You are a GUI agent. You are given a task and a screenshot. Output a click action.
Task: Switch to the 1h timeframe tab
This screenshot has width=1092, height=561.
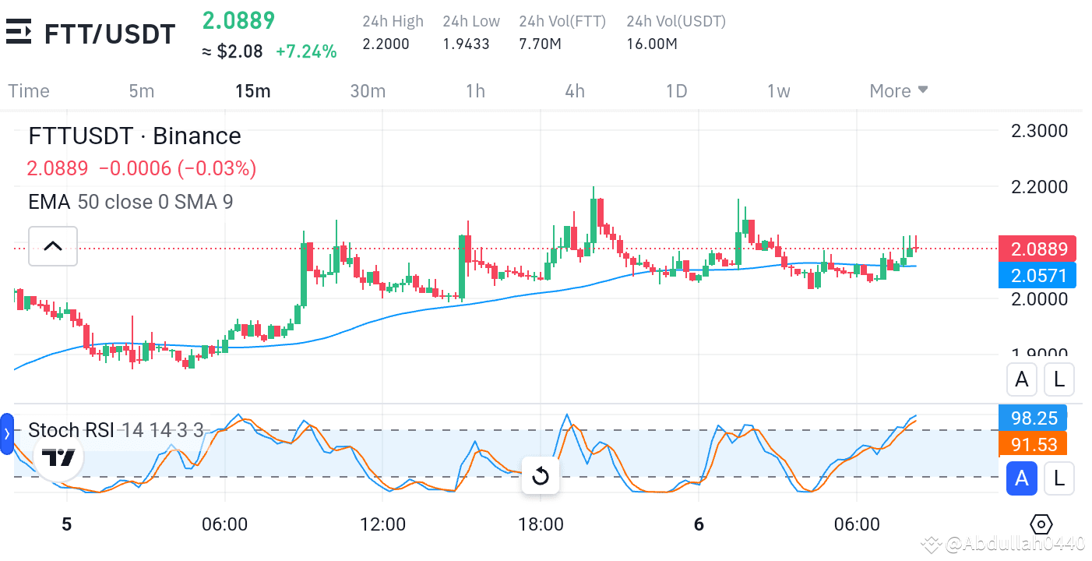coord(475,90)
